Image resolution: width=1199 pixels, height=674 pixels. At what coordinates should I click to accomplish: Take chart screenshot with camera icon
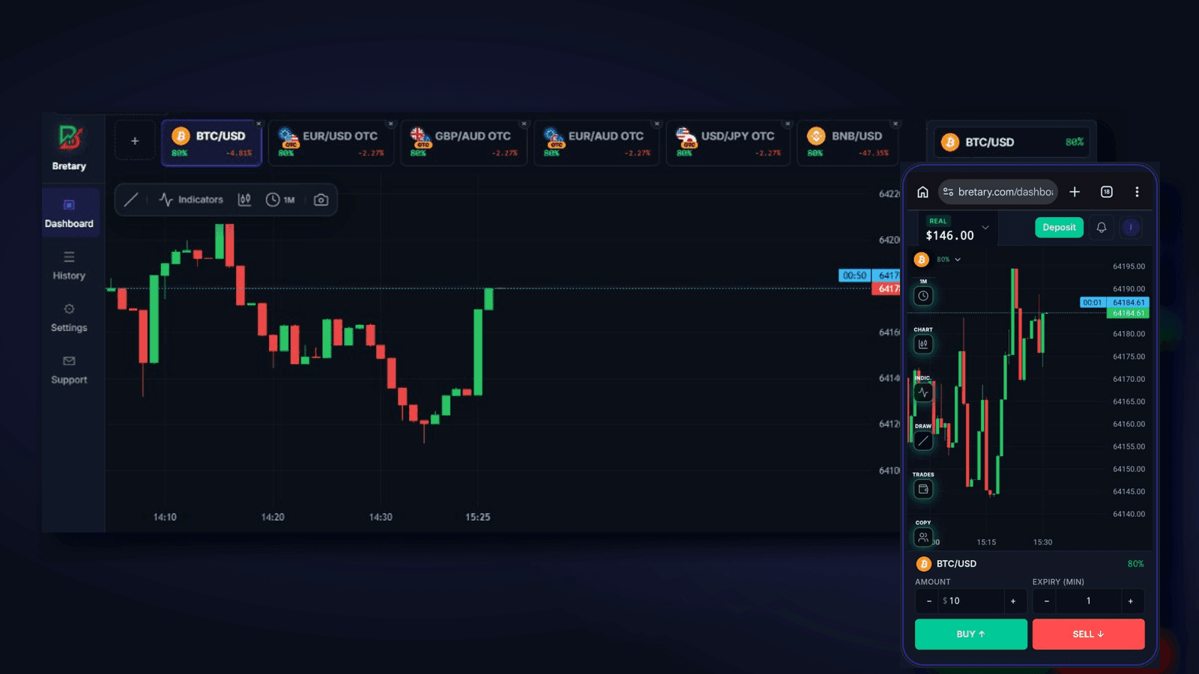coord(321,200)
